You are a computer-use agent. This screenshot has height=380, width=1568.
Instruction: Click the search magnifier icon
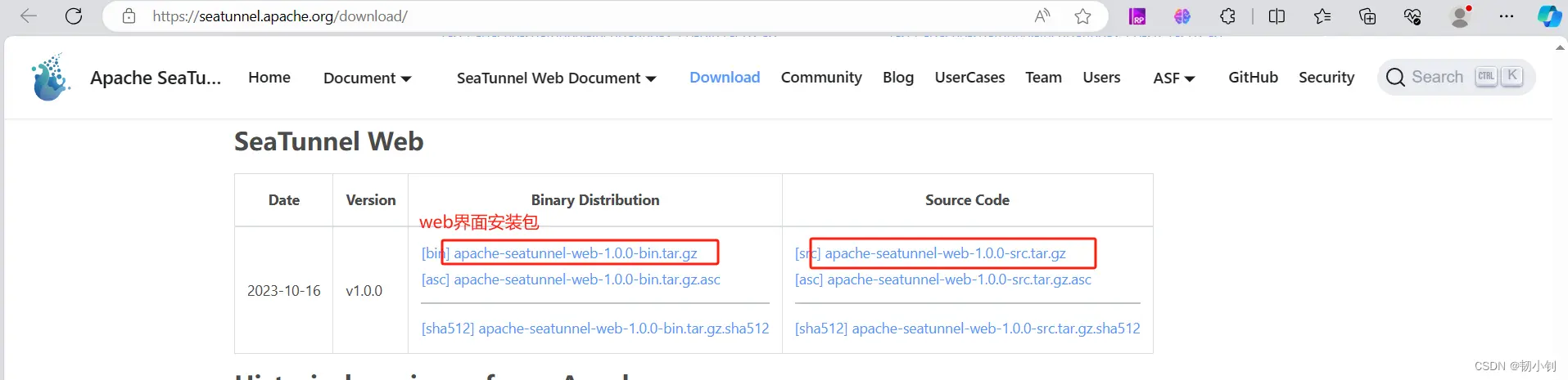click(x=1395, y=78)
